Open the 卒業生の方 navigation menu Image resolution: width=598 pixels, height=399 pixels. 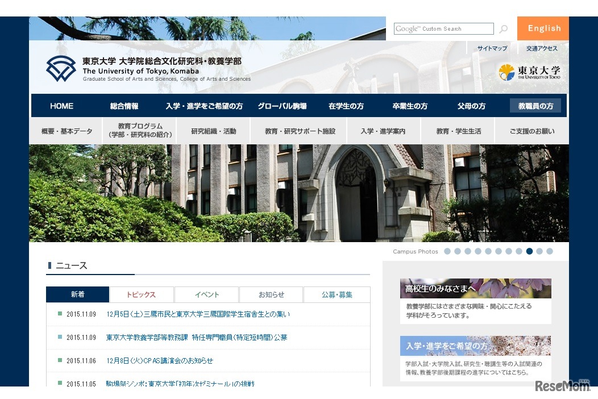click(410, 106)
